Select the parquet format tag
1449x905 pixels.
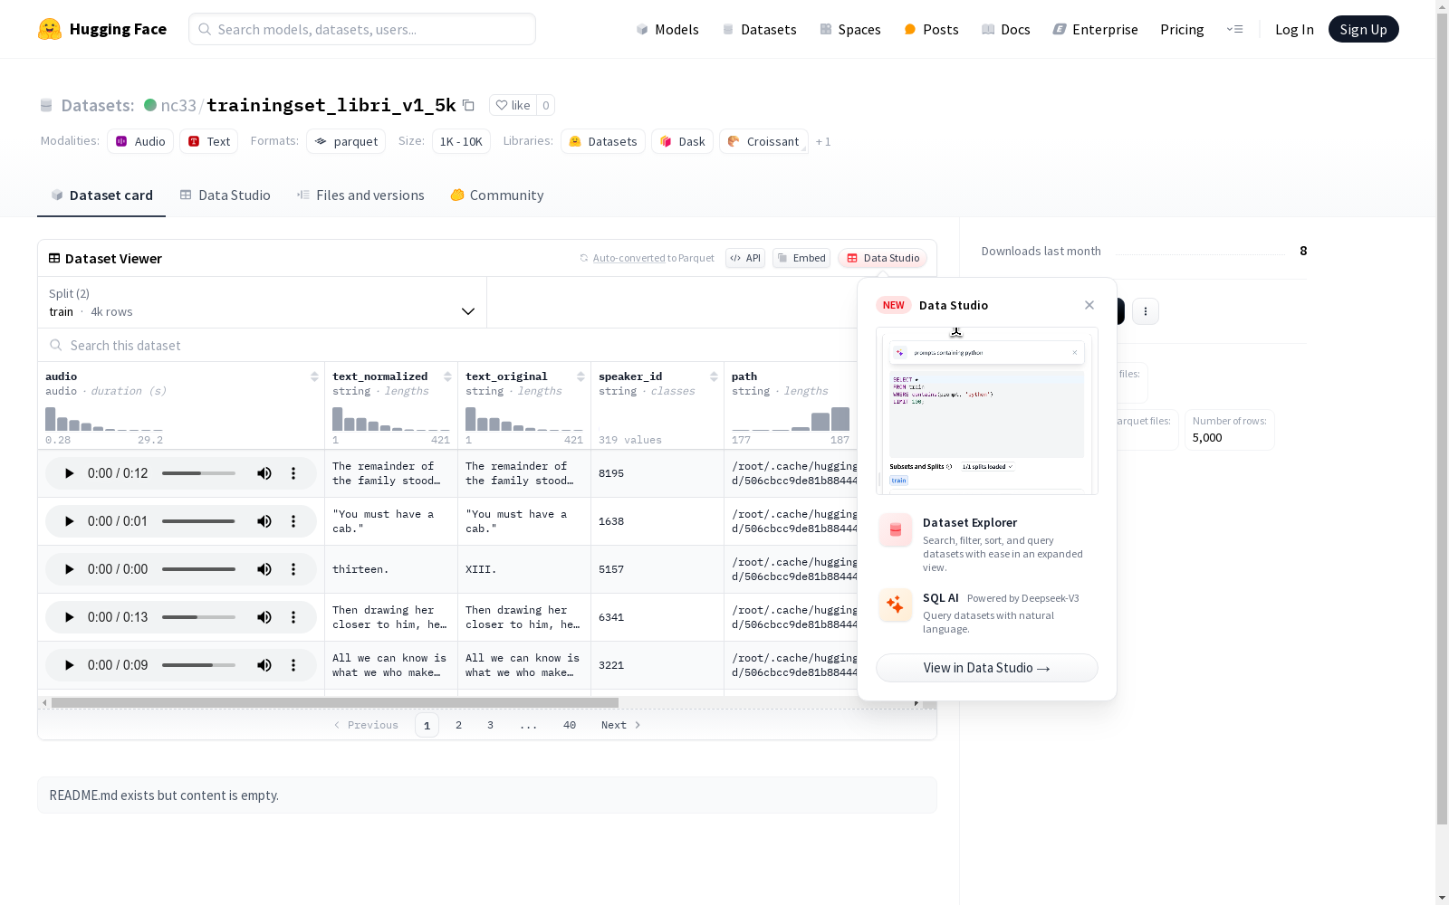coord(346,141)
